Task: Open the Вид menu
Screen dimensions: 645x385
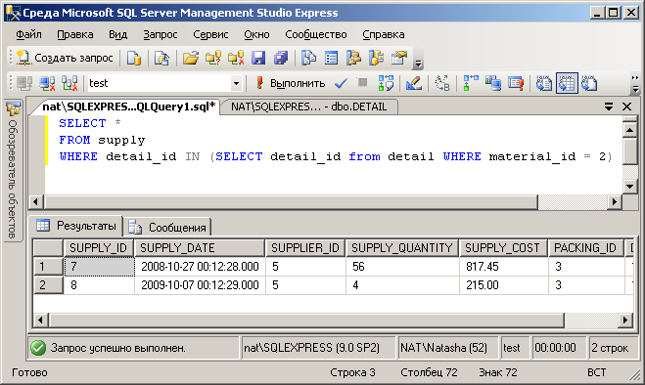Action: (117, 34)
